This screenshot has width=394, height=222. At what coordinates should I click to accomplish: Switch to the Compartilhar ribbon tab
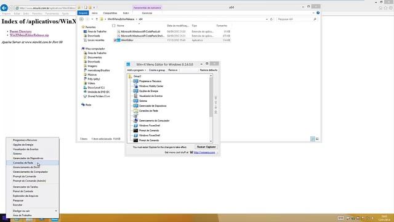110,13
